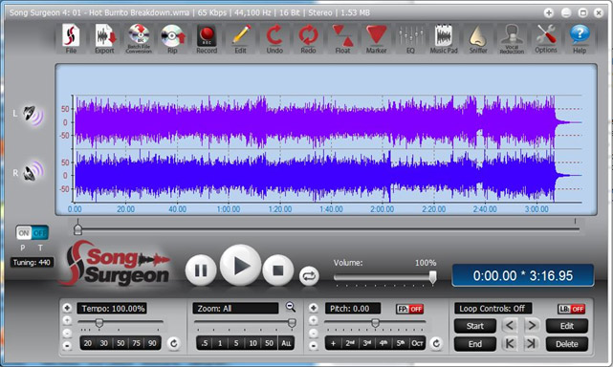Click the Zoom slider handle
613x367 pixels.
[292, 322]
